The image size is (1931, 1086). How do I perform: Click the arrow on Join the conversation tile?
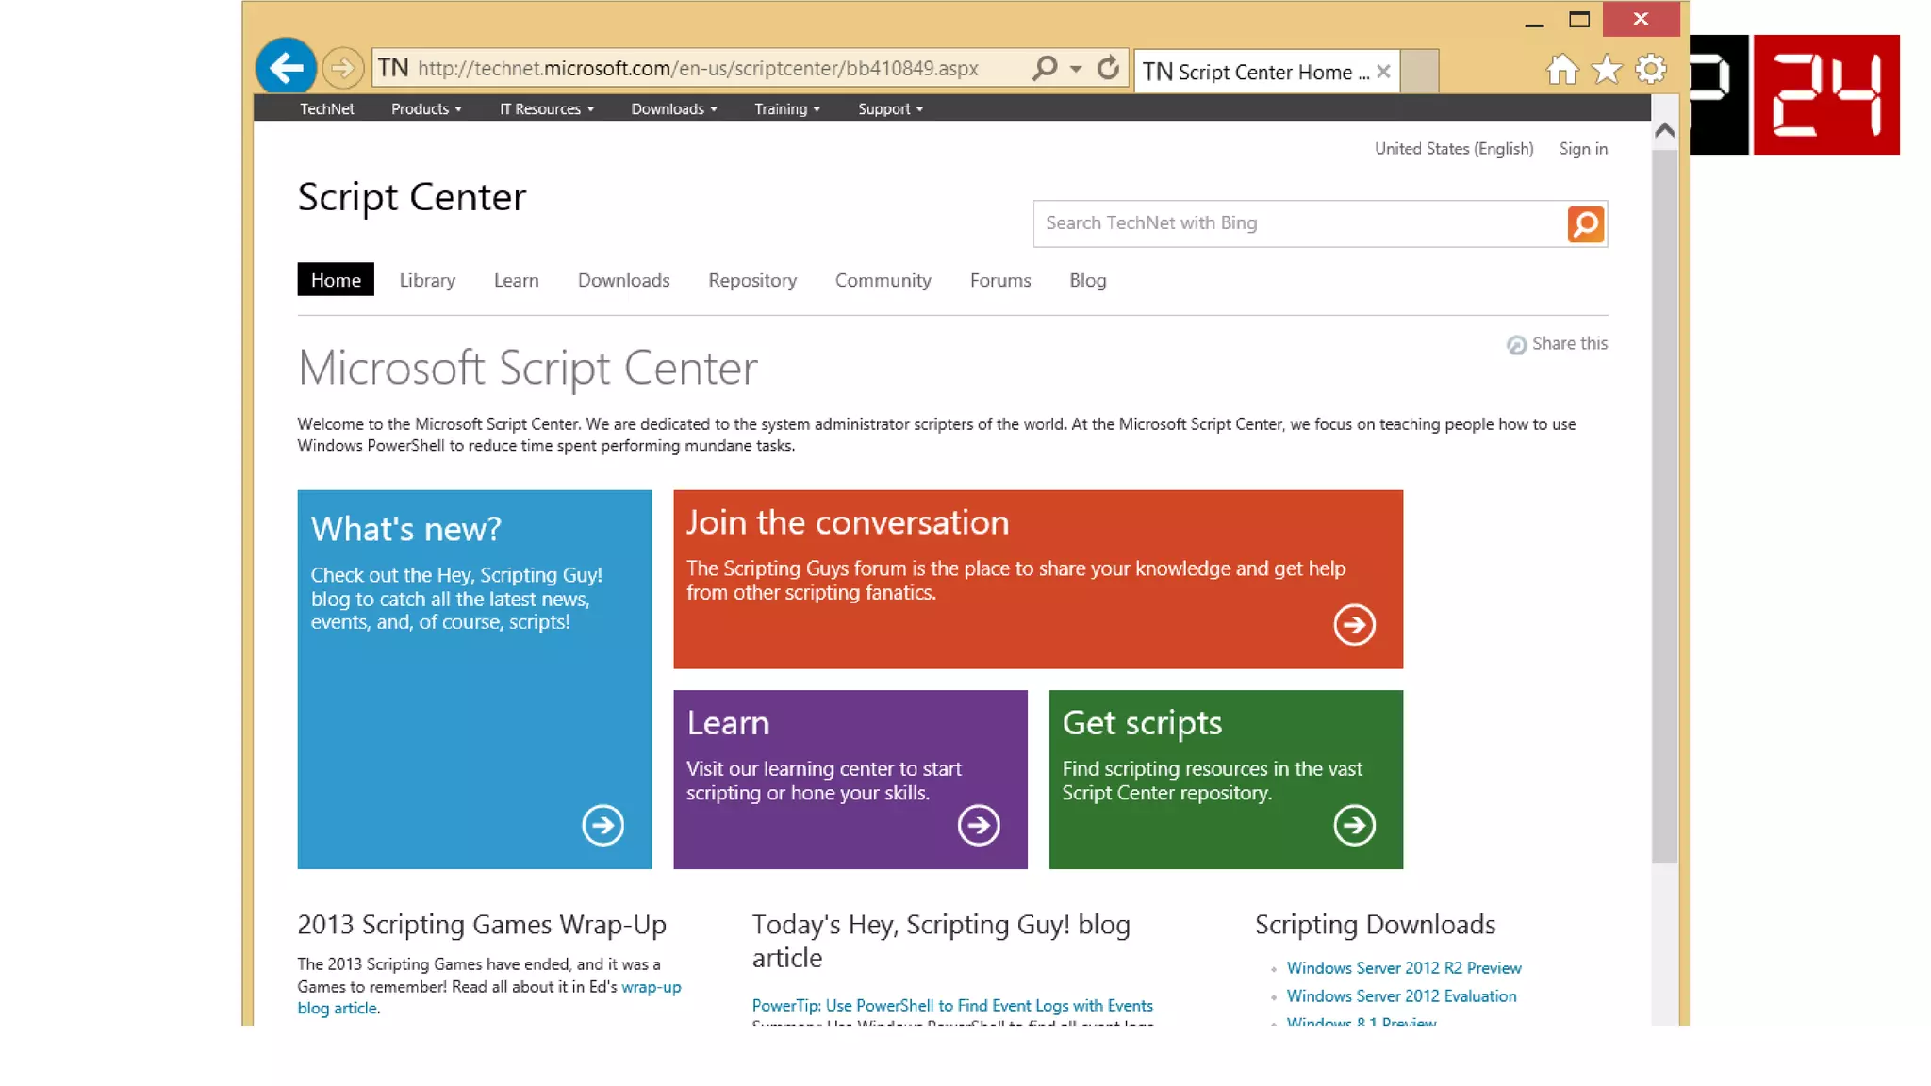pyautogui.click(x=1354, y=625)
